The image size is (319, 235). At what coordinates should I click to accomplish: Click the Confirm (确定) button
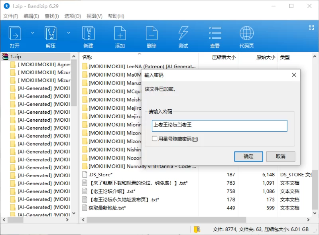248,156
